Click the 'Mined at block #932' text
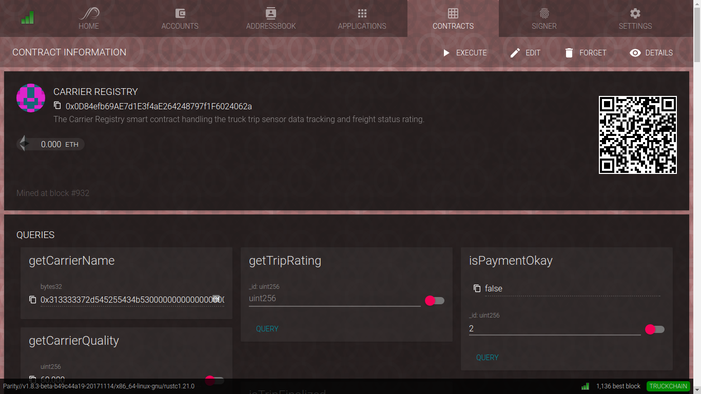701x394 pixels. point(53,193)
